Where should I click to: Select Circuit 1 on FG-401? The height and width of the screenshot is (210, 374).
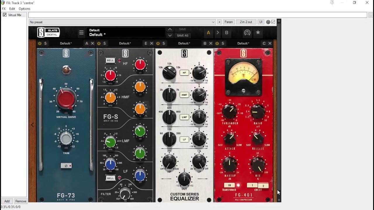pos(252,185)
